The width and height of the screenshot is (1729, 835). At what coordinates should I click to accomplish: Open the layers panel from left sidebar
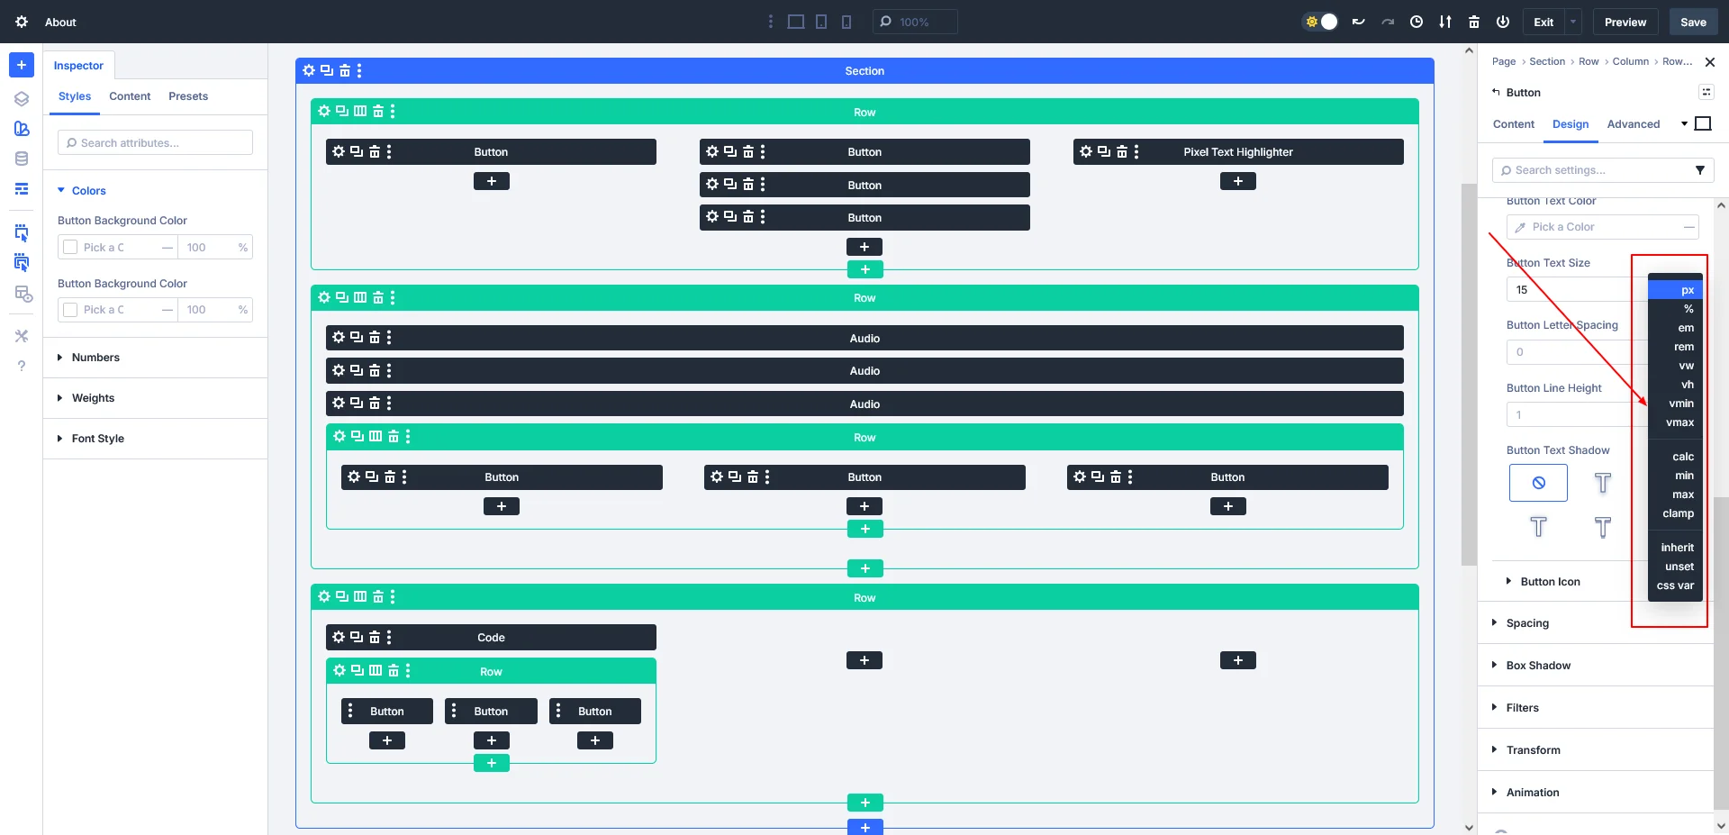pyautogui.click(x=22, y=98)
